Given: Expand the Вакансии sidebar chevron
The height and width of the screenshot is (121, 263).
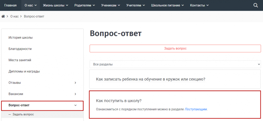Looking at the screenshot, I should click(x=75, y=94).
